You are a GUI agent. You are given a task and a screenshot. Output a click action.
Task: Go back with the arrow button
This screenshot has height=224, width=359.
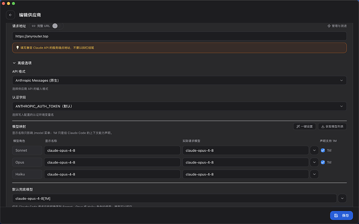[x=10, y=15]
